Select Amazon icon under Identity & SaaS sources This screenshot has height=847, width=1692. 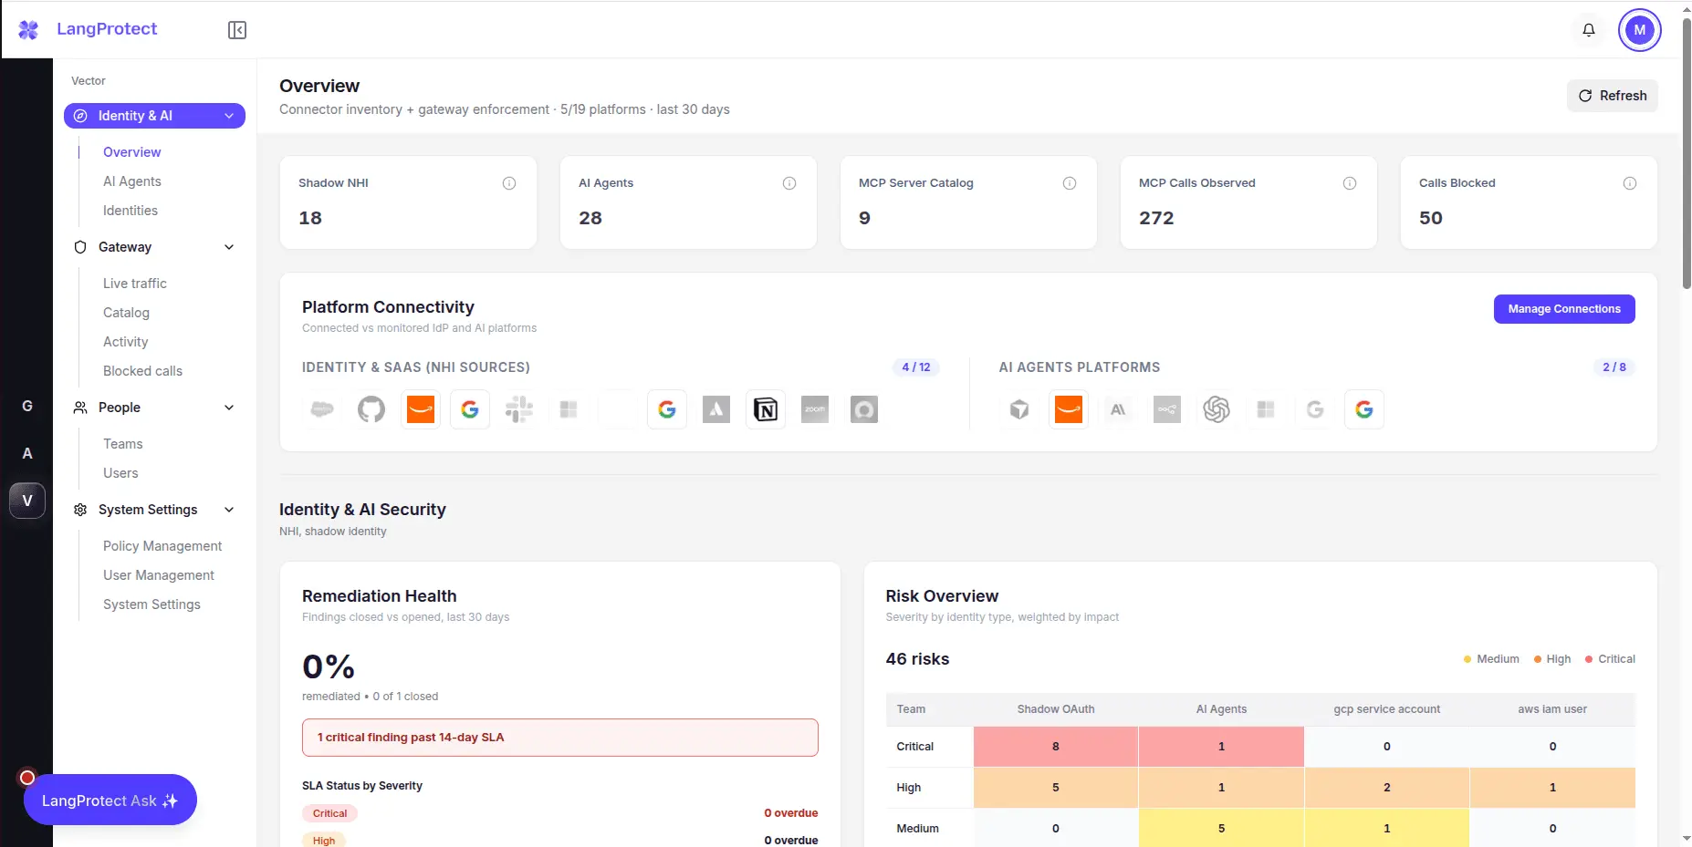click(421, 409)
